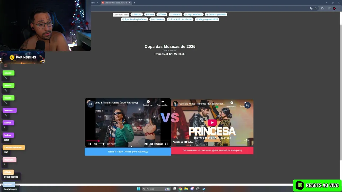Image resolution: width=342 pixels, height=192 pixels.
Task: Open Task View on taskbar
Action: click(174, 189)
